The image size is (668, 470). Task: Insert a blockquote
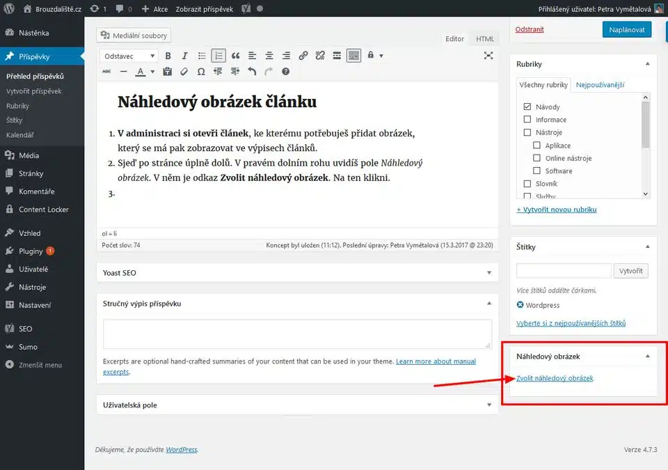(236, 56)
